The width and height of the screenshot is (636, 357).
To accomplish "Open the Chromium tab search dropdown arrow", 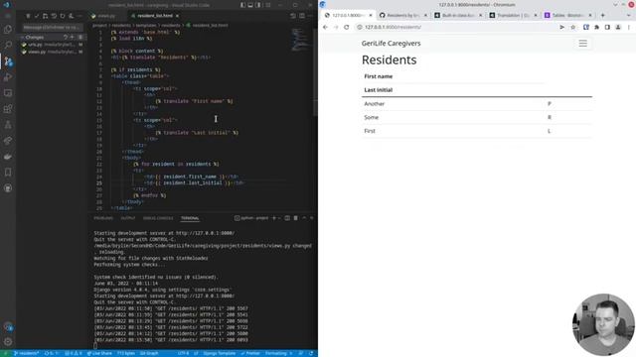I will pos(629,16).
